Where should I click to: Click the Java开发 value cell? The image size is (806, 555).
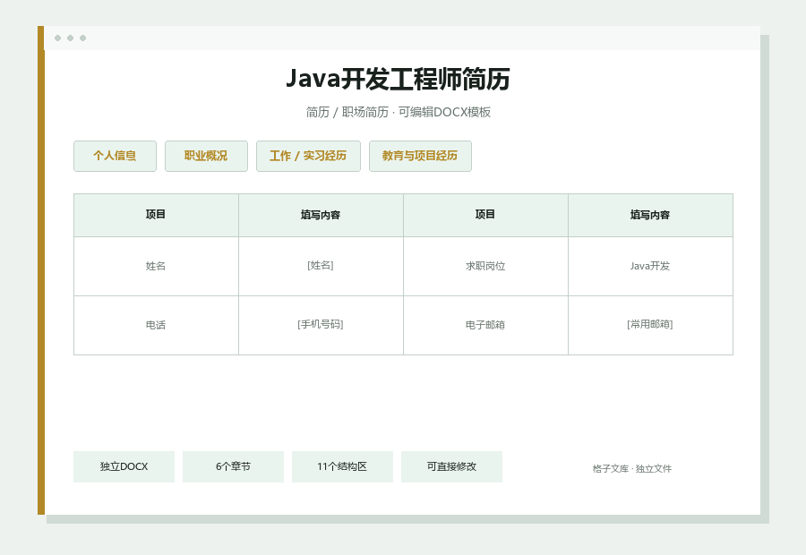coord(650,266)
